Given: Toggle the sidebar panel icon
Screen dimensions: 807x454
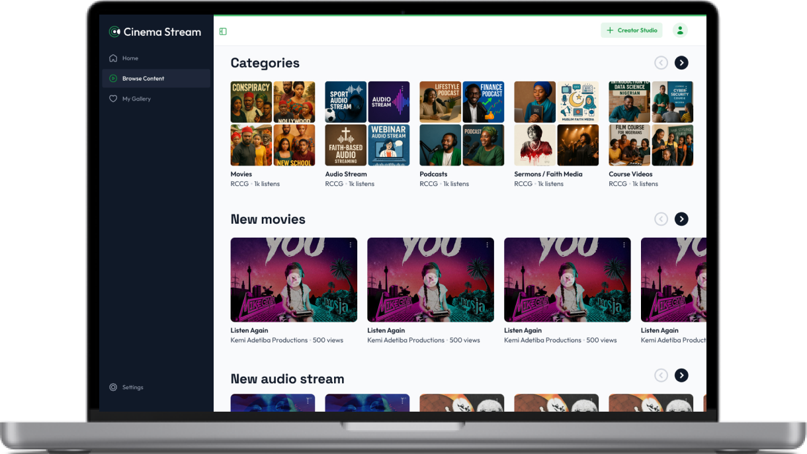Looking at the screenshot, I should pyautogui.click(x=223, y=31).
